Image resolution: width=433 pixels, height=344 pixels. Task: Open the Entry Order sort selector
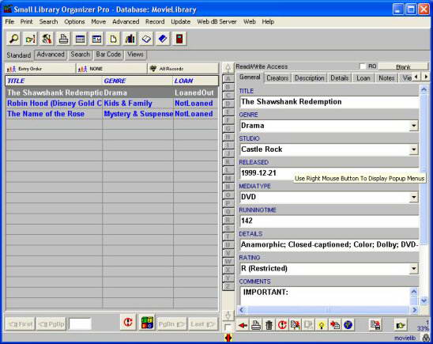point(40,69)
